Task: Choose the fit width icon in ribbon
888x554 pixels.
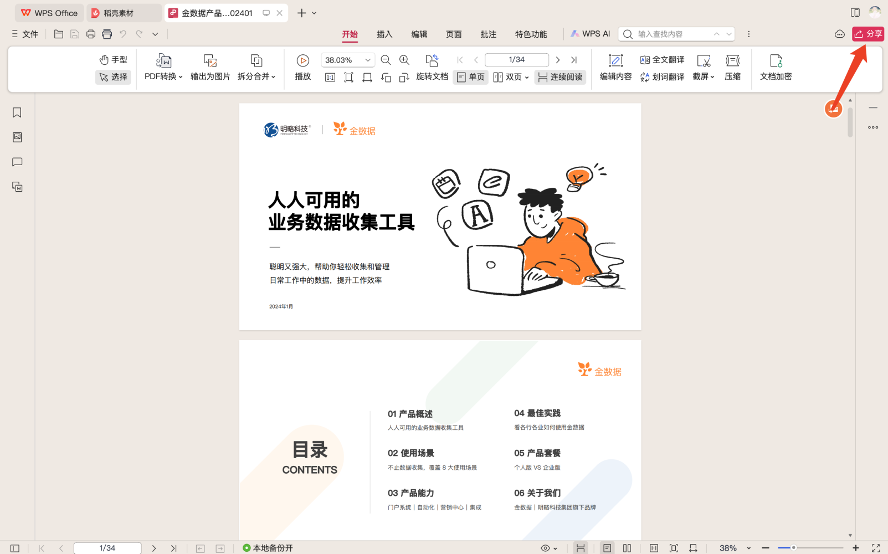Action: [367, 78]
